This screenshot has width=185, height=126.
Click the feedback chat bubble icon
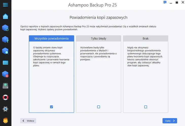[x=165, y=2]
